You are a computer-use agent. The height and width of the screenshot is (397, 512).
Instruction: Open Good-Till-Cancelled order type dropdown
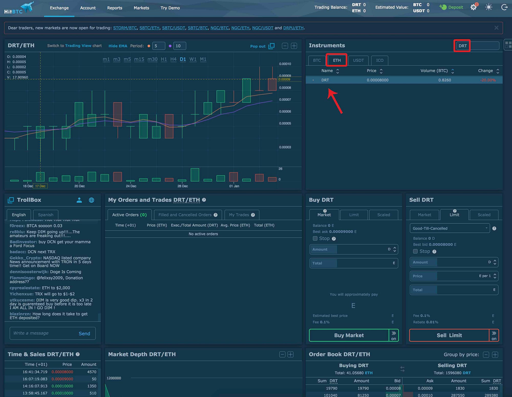coord(450,228)
